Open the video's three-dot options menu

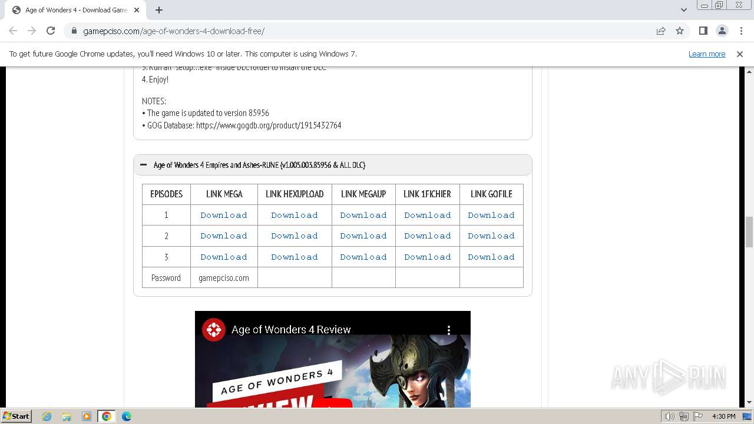point(449,330)
